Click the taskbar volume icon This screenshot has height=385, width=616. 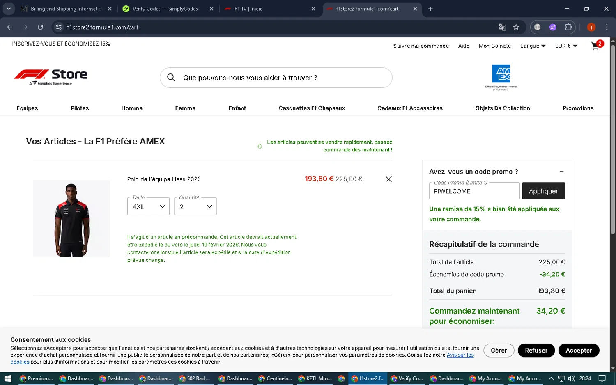pos(572,378)
